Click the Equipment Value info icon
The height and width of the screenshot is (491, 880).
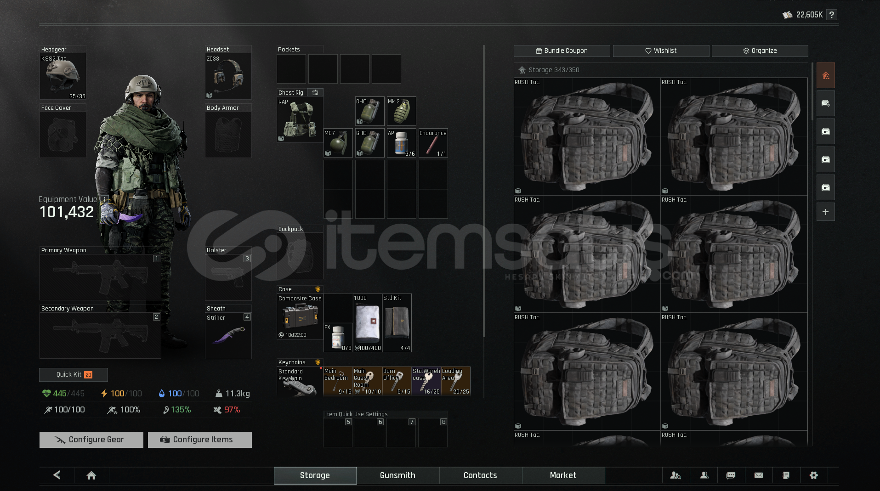coord(105,199)
